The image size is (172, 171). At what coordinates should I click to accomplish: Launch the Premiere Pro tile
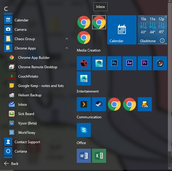click(145, 63)
